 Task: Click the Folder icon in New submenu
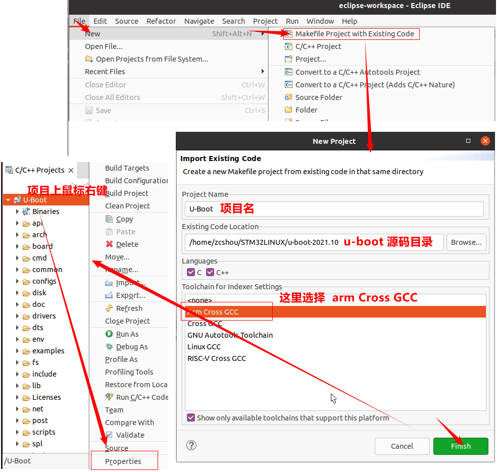(288, 110)
